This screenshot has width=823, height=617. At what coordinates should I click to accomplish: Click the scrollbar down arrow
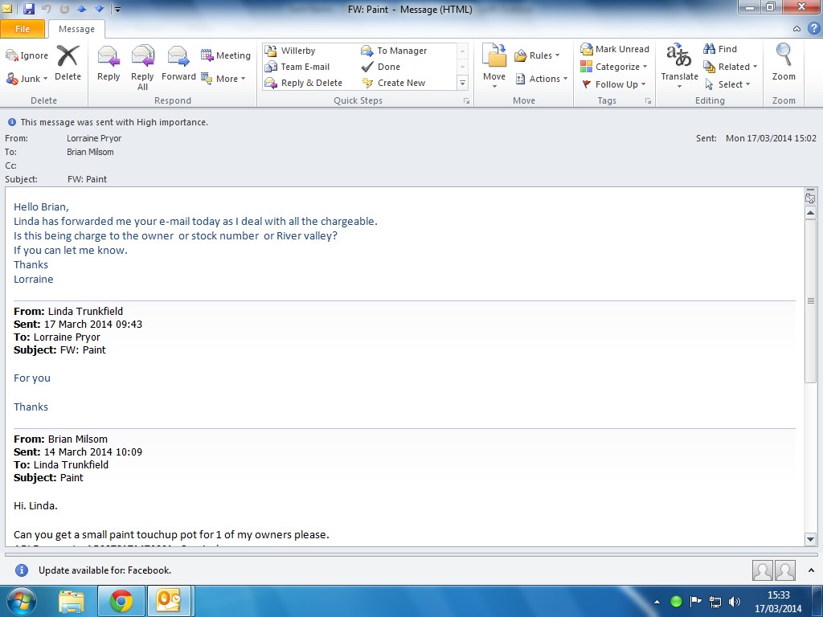click(x=810, y=539)
